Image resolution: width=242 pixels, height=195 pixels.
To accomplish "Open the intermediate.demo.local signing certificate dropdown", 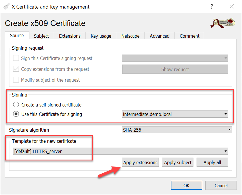I will click(x=175, y=114).
